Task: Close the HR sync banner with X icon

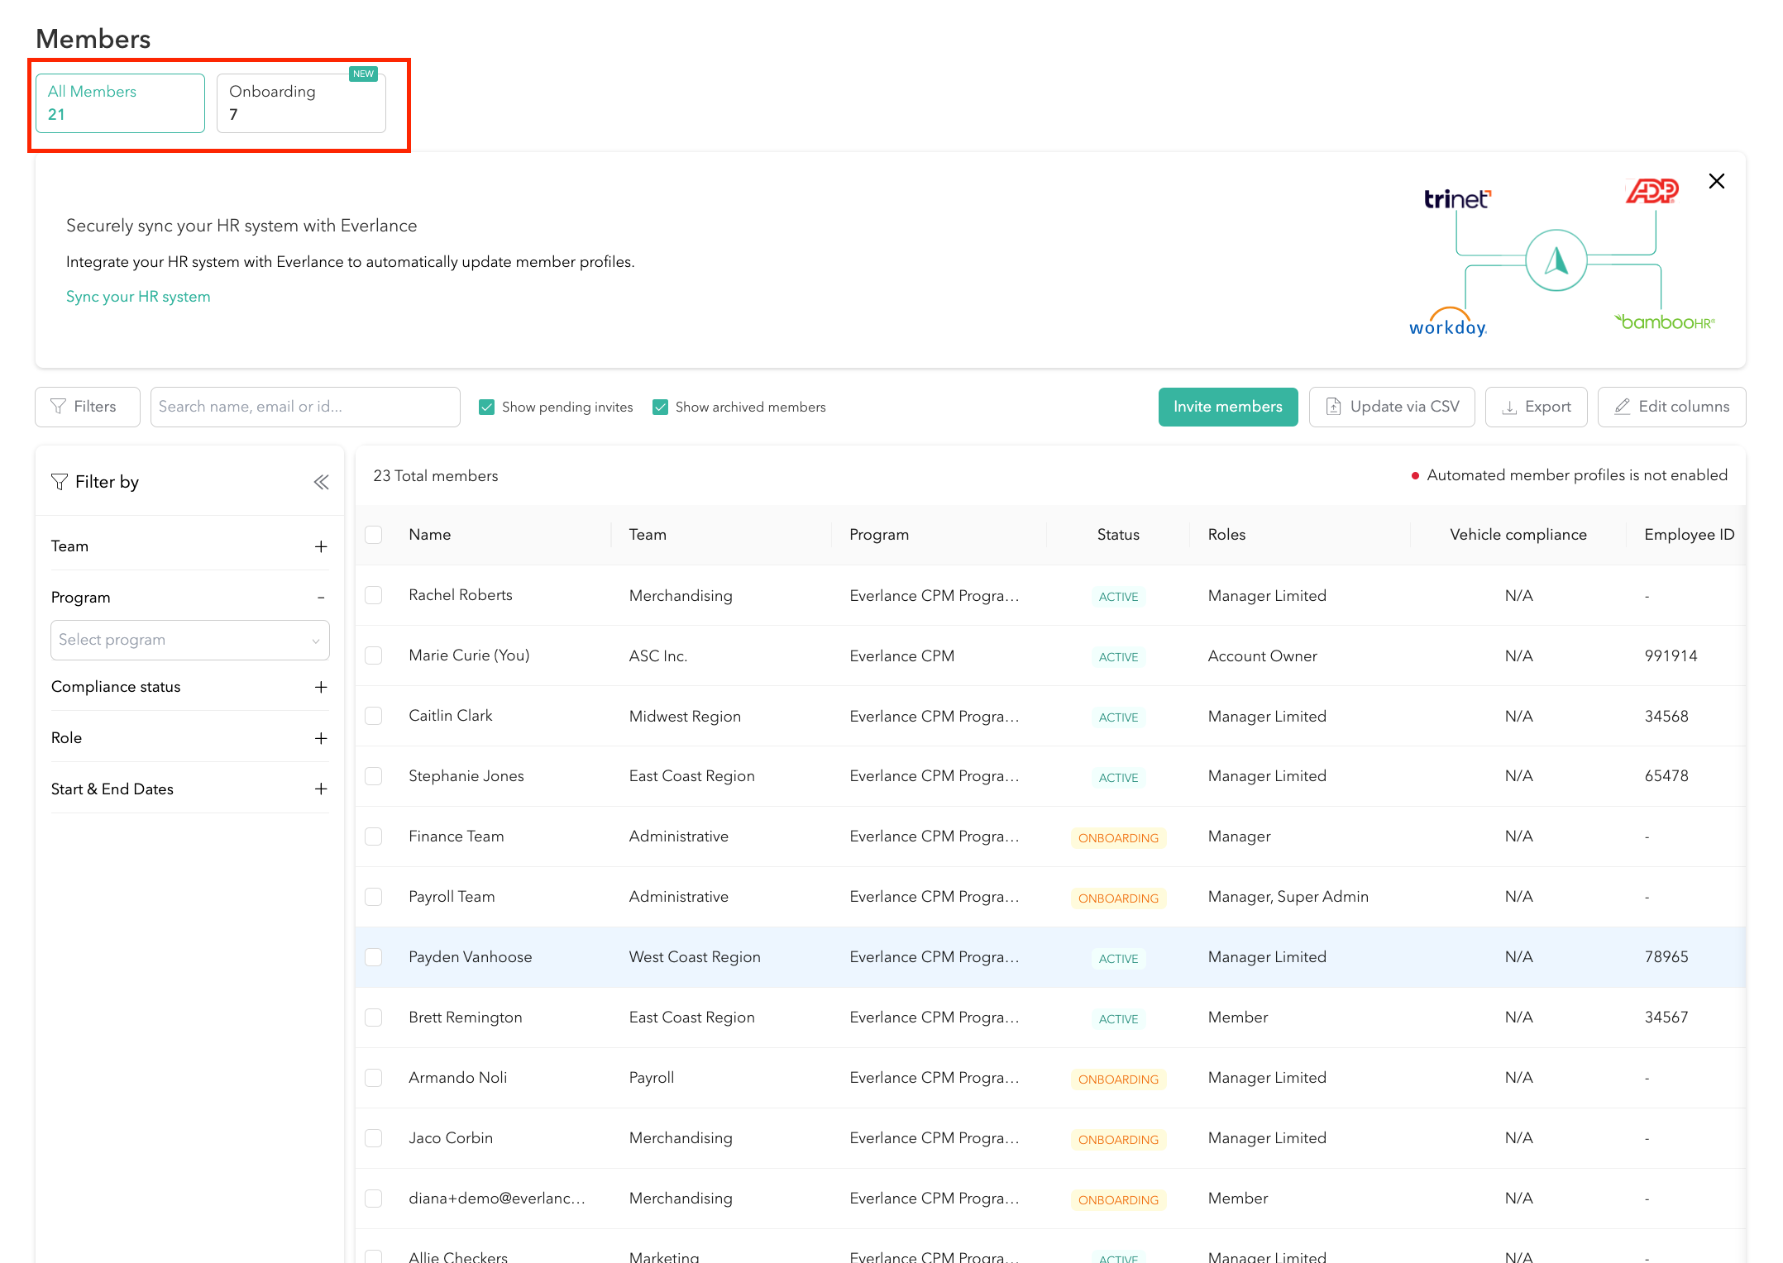Action: click(1716, 181)
